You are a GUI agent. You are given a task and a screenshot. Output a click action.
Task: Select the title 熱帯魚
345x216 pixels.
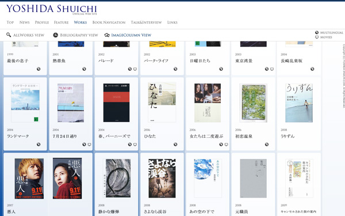[x=59, y=61]
